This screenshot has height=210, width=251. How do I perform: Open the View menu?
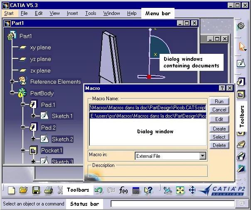(x=54, y=13)
